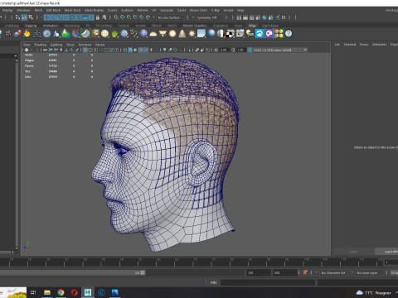The image size is (398, 298).
Task: Click the flame shelf icon
Action: click(27, 34)
